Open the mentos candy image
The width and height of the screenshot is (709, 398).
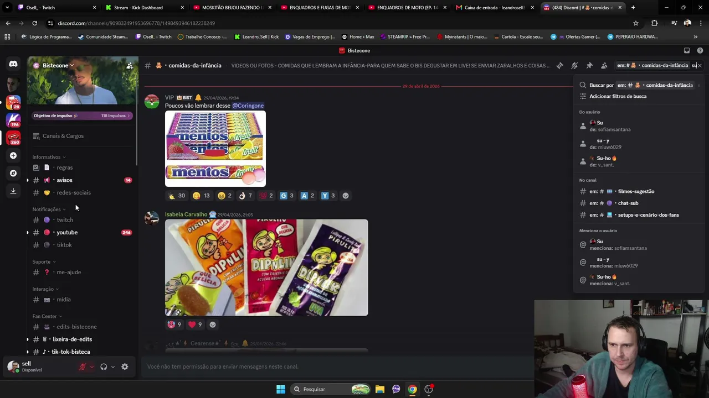click(x=215, y=149)
